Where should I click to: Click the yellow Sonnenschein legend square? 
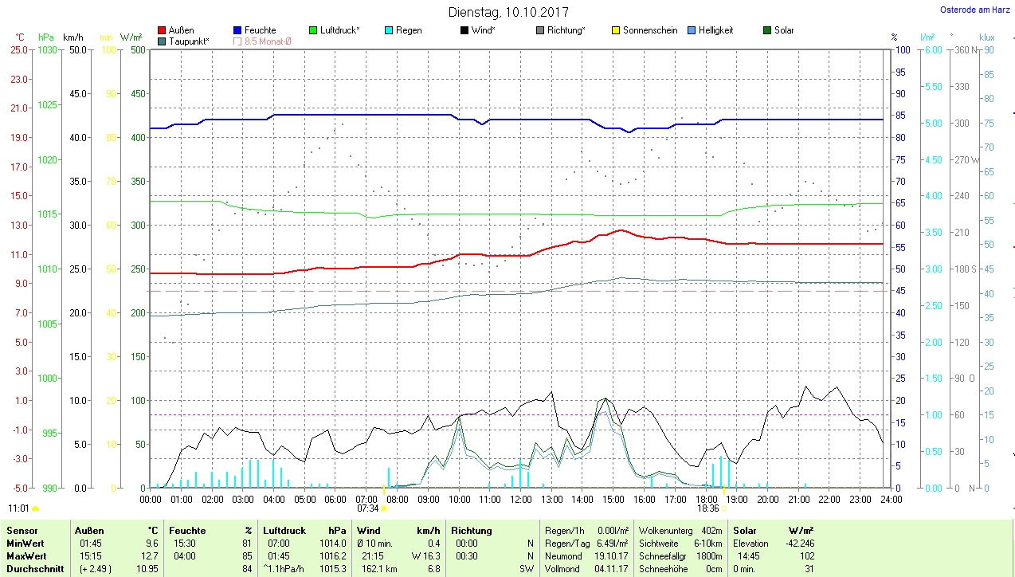616,30
